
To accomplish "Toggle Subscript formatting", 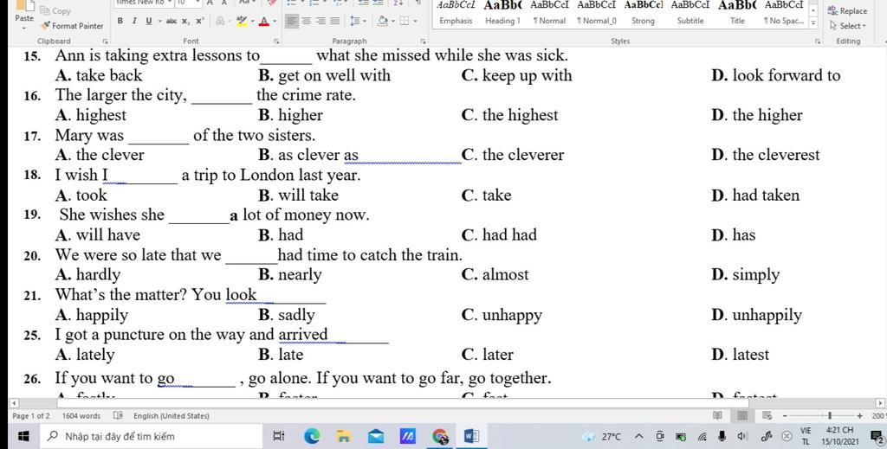I will click(x=185, y=21).
